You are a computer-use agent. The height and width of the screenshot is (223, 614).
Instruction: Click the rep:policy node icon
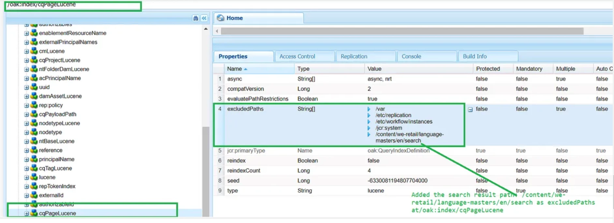point(34,105)
